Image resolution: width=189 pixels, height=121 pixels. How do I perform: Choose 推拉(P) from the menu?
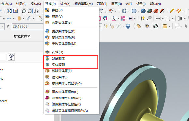tap(71, 10)
